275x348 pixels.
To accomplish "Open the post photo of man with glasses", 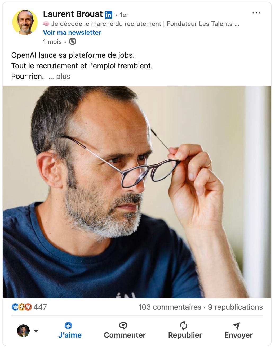I will coord(137,192).
